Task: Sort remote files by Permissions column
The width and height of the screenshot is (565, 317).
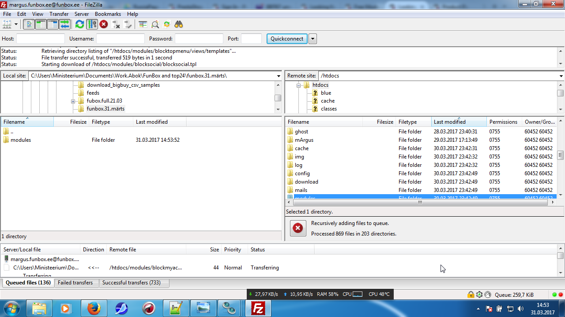Action: pos(504,122)
